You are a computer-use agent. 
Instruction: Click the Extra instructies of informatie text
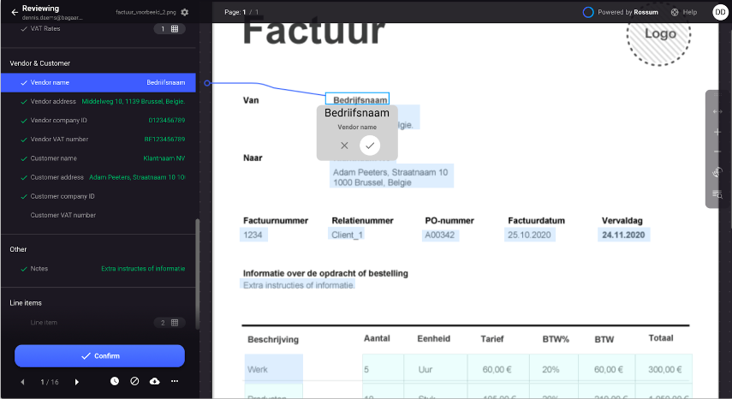coord(298,285)
